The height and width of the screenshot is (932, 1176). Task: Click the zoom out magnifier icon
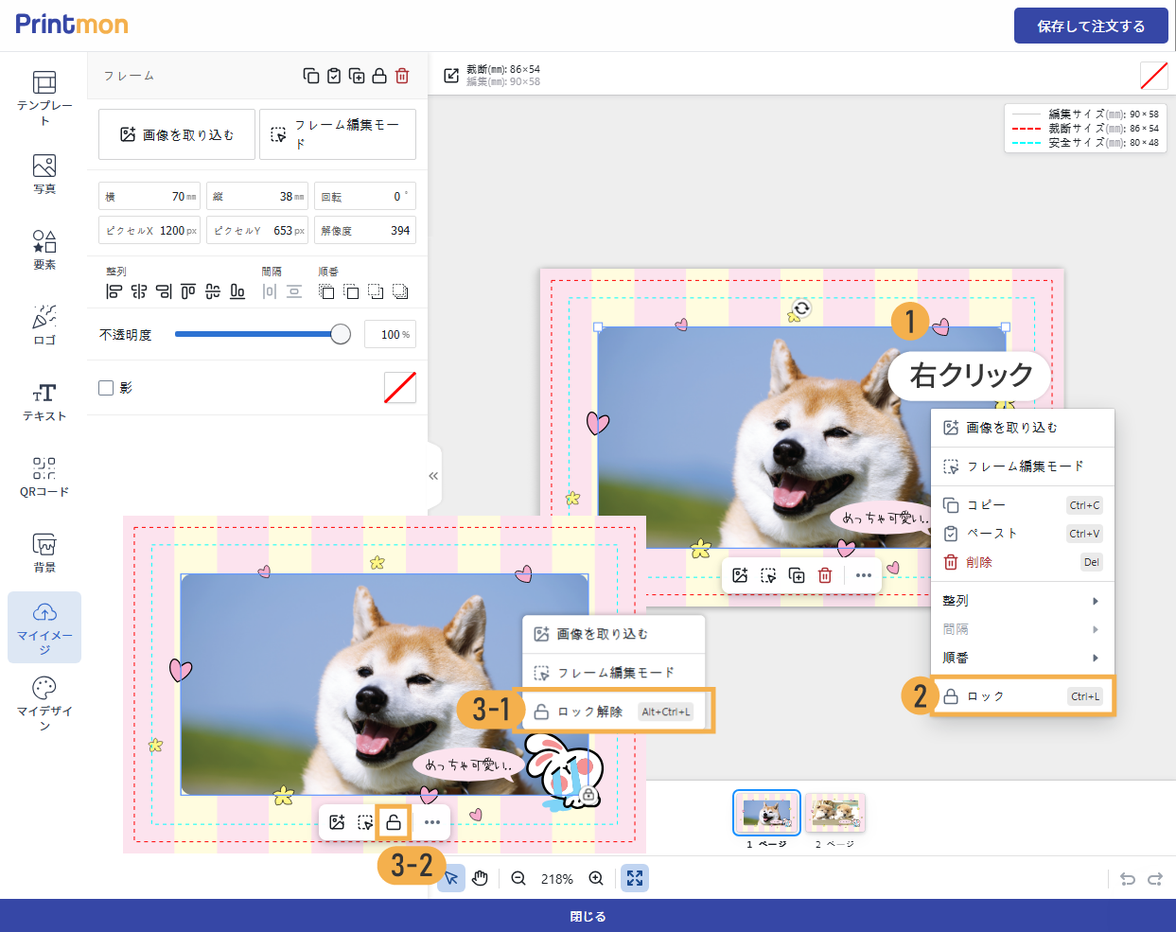pyautogui.click(x=518, y=878)
